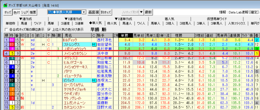Click the yellow finish position 1 cell
The width and height of the screenshot is (260, 110).
tap(257, 53)
